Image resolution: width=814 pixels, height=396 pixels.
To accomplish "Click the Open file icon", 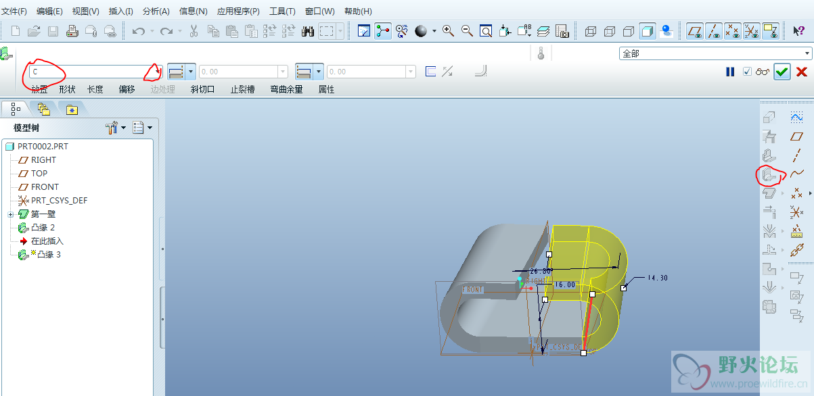I will [x=34, y=30].
